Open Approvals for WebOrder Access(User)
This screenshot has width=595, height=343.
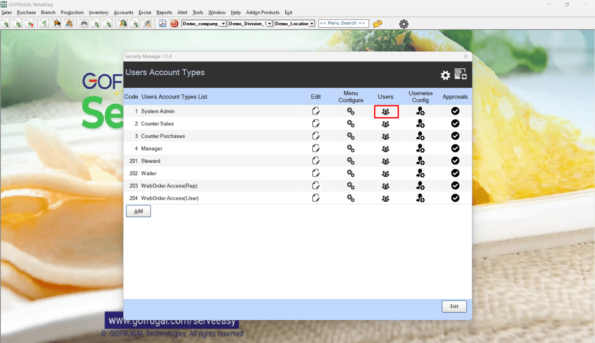pos(455,198)
